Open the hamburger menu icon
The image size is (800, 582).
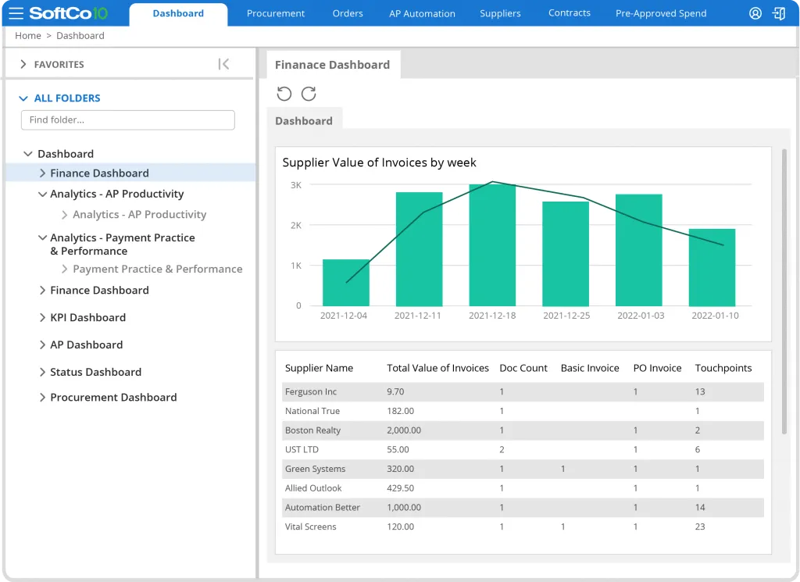tap(16, 13)
